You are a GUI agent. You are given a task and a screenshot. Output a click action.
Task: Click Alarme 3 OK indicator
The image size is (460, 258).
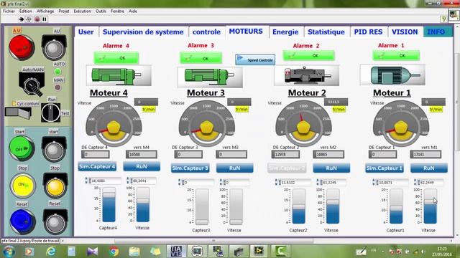(201, 58)
